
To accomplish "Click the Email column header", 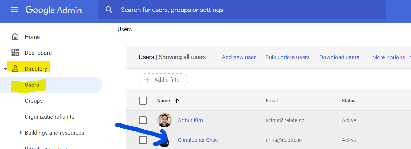I will click(272, 101).
